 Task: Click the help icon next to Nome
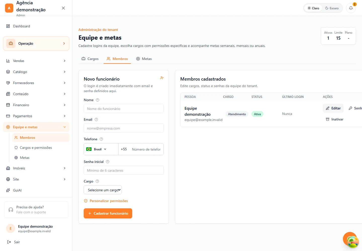click(x=98, y=100)
